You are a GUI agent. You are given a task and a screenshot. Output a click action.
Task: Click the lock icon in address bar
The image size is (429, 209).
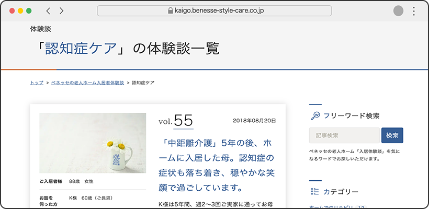tap(170, 11)
